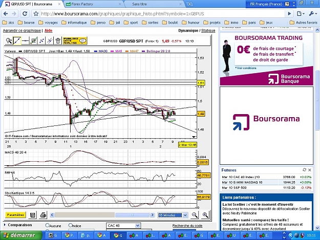Click 'Mar 10 CAC 40 Index' futures row

pyautogui.click(x=267, y=177)
